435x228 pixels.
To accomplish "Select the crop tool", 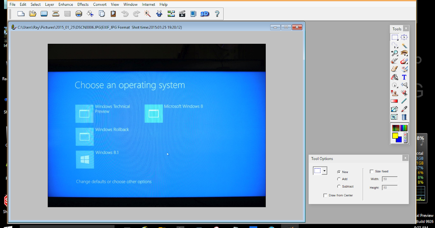I will (394, 117).
